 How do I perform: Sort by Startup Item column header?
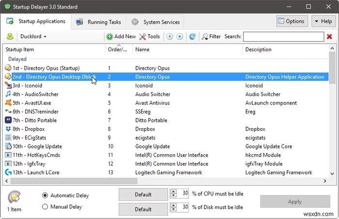[54, 49]
